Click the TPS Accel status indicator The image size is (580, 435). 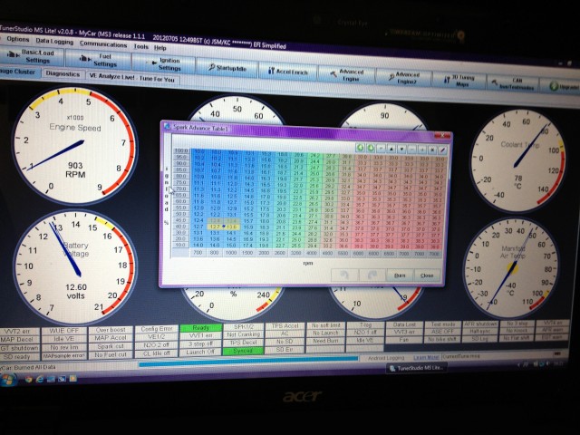coord(285,326)
